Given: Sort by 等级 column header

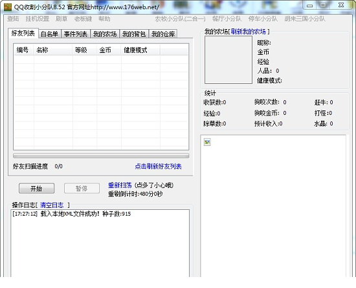Looking at the screenshot, I should click(85, 50).
